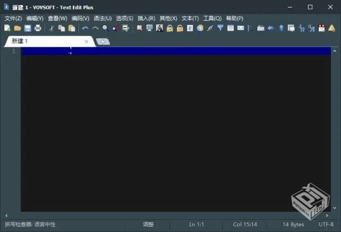Click the font style document icon
Viewport: 341px width, 232px height.
pyautogui.click(x=190, y=28)
